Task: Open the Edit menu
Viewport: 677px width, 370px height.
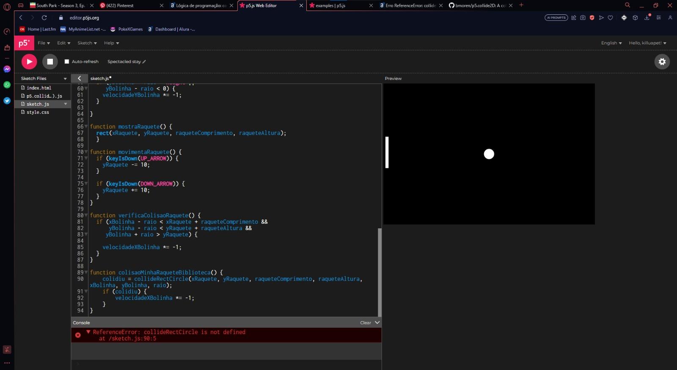Action: (64, 43)
